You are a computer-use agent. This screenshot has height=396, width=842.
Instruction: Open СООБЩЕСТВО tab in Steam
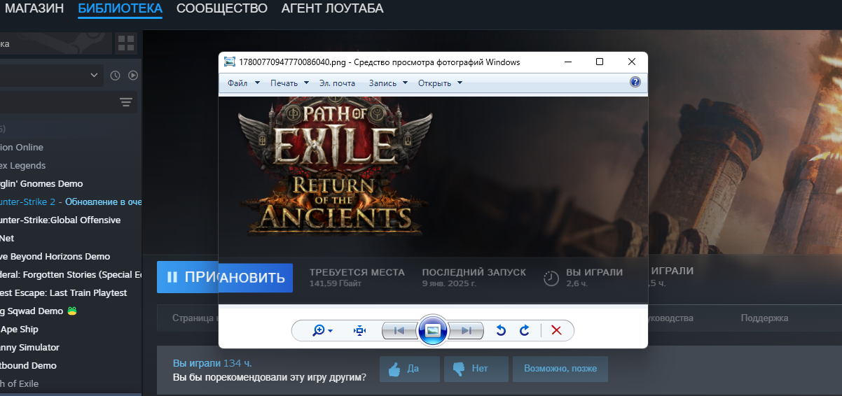(x=221, y=8)
